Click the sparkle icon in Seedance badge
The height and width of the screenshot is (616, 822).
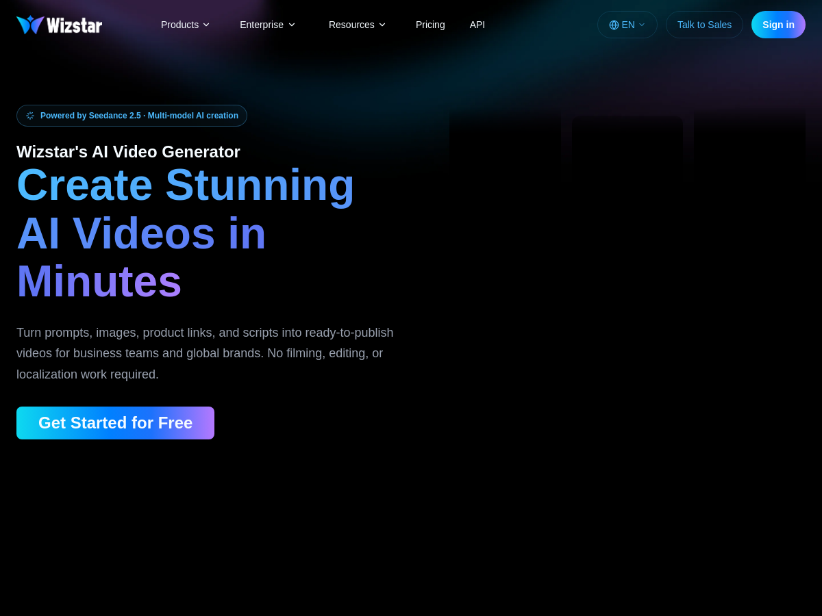tap(30, 116)
